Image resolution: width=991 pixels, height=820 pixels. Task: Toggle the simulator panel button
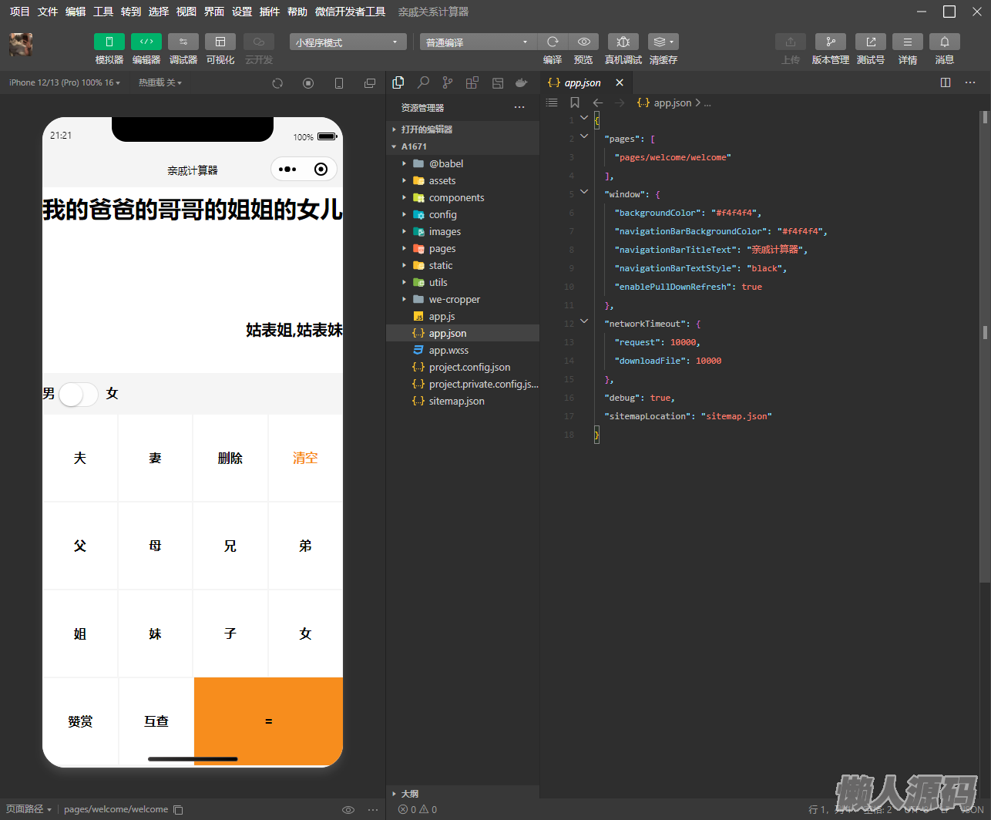pyautogui.click(x=109, y=42)
